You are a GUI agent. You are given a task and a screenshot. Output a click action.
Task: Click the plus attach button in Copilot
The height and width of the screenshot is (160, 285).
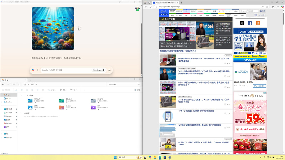point(37,70)
